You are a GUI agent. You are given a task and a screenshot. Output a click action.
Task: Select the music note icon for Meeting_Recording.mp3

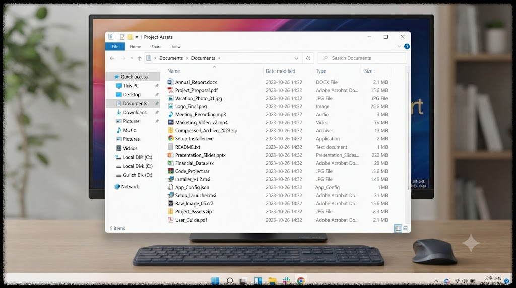[170, 114]
